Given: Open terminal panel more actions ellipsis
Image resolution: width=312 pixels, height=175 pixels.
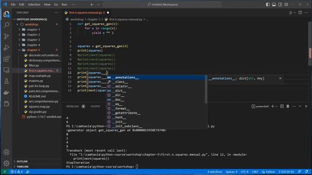Looking at the screenshot, I should 294,106.
